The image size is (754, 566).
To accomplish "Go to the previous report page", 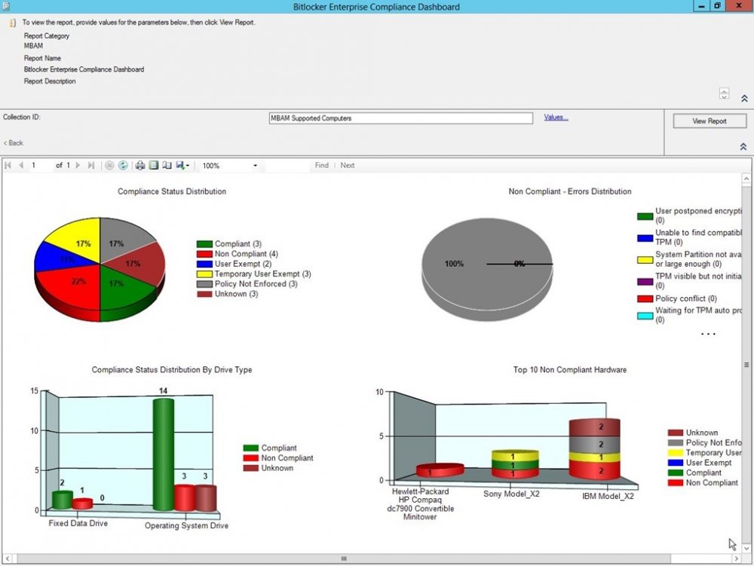I will coord(20,165).
